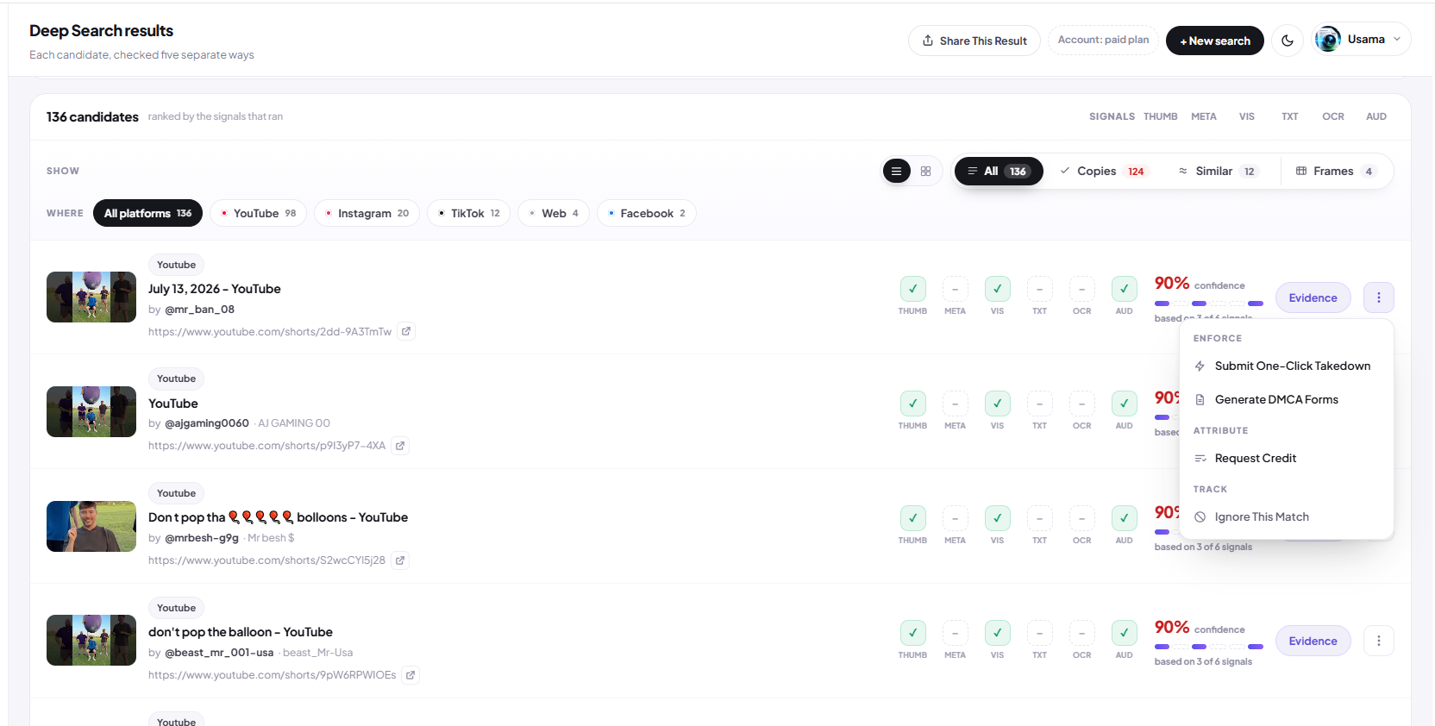Click the Share This Result button
Viewport: 1435px width, 726px height.
coord(974,41)
